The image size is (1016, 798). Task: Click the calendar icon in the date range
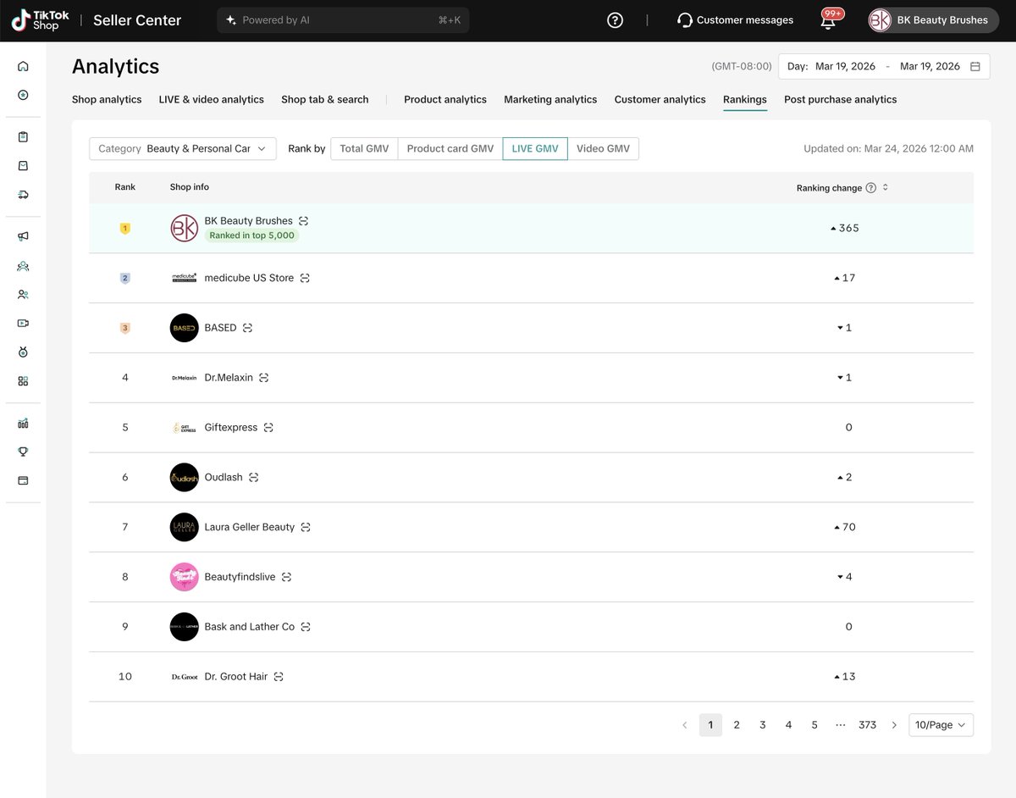975,66
